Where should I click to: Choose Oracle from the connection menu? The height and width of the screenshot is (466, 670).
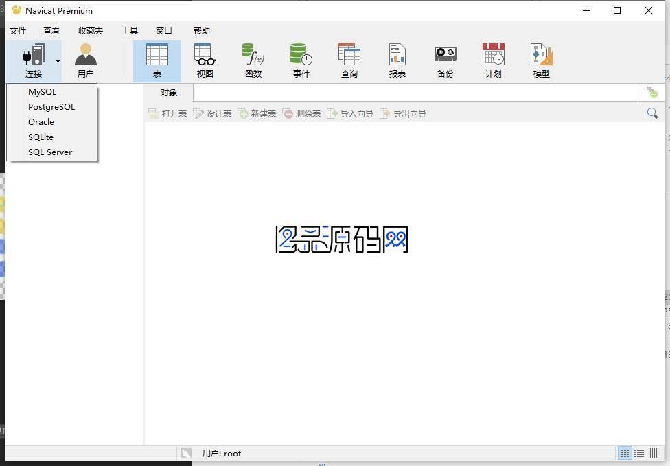52,121
